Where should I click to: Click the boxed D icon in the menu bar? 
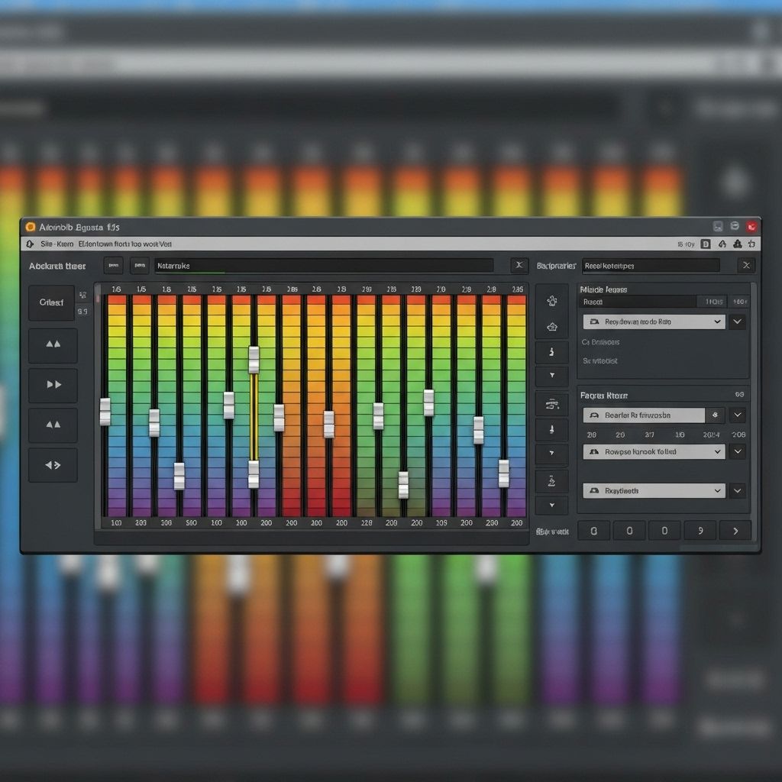(x=705, y=244)
